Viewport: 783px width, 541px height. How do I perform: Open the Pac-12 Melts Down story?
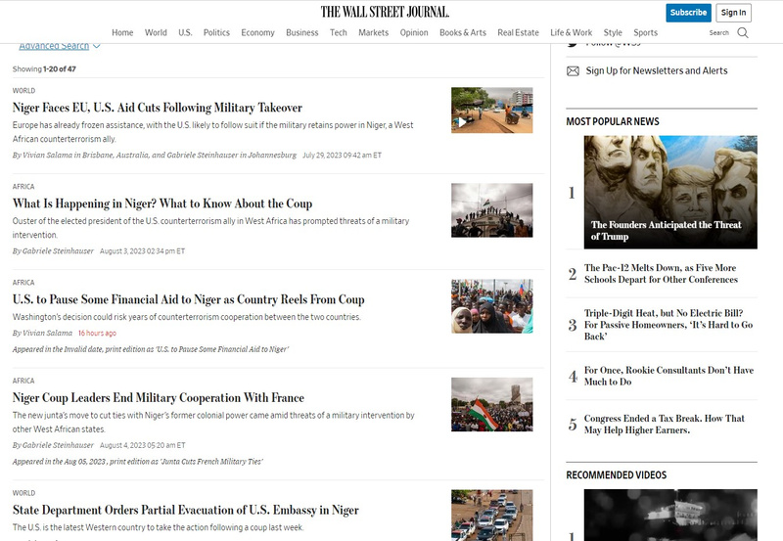[661, 274]
